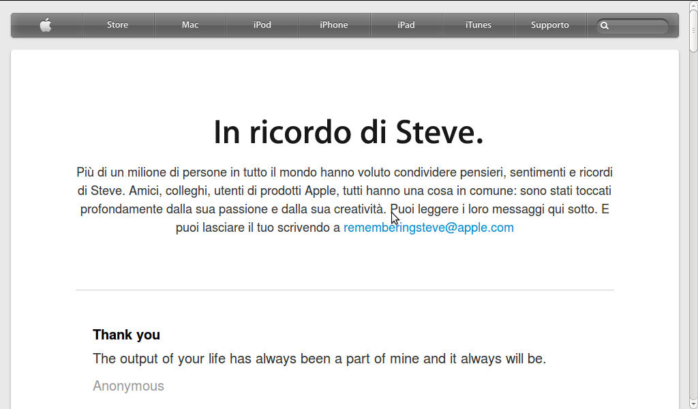Click the "Thank you" message title

click(x=127, y=335)
